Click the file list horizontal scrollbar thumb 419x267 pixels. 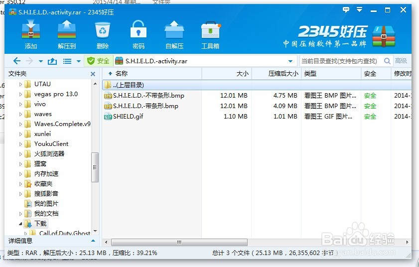(x=179, y=242)
